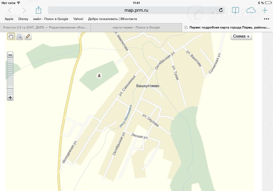Click the cemetery marker on the map

pos(99,76)
